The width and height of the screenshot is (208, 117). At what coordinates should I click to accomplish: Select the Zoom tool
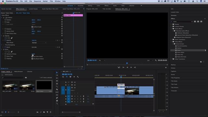click(x=57, y=103)
